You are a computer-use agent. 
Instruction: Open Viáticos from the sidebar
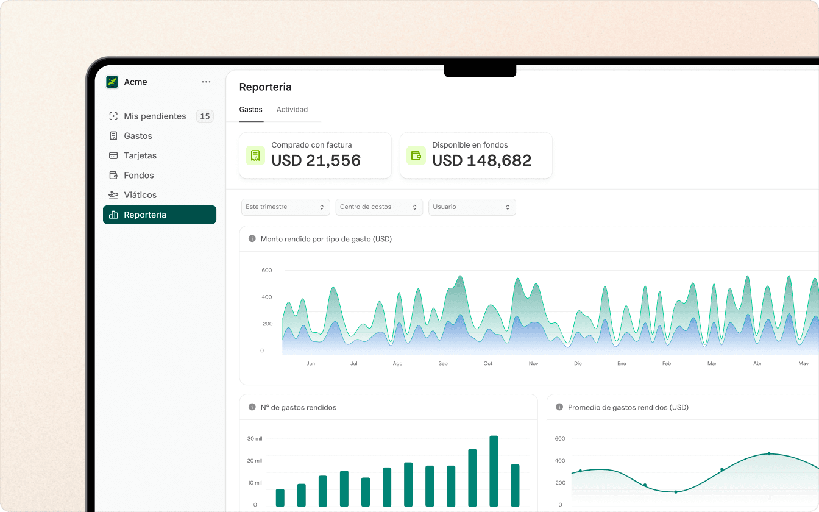click(160, 195)
